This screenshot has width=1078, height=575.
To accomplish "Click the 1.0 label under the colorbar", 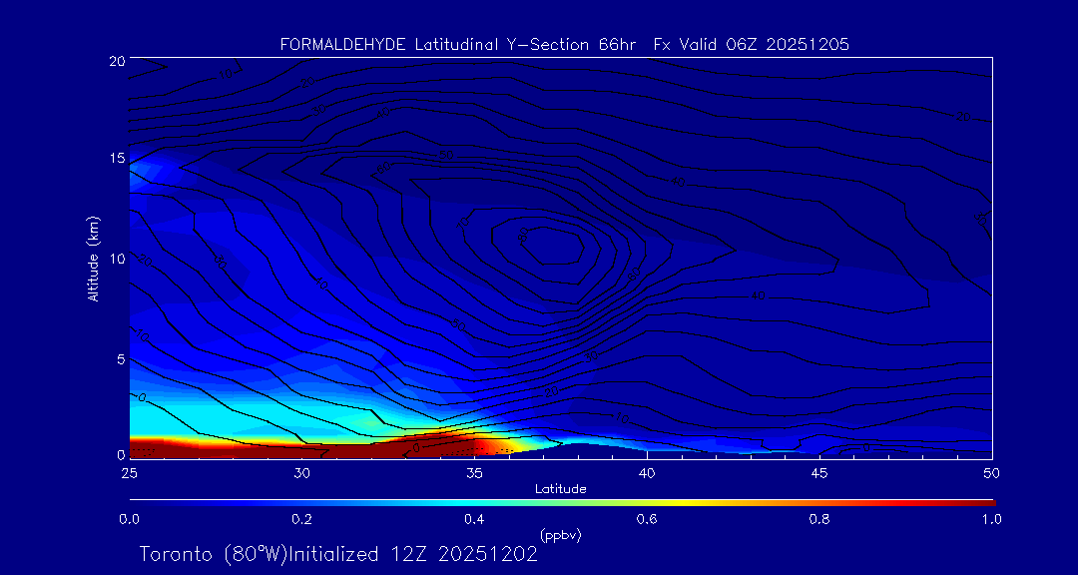I will (x=991, y=519).
